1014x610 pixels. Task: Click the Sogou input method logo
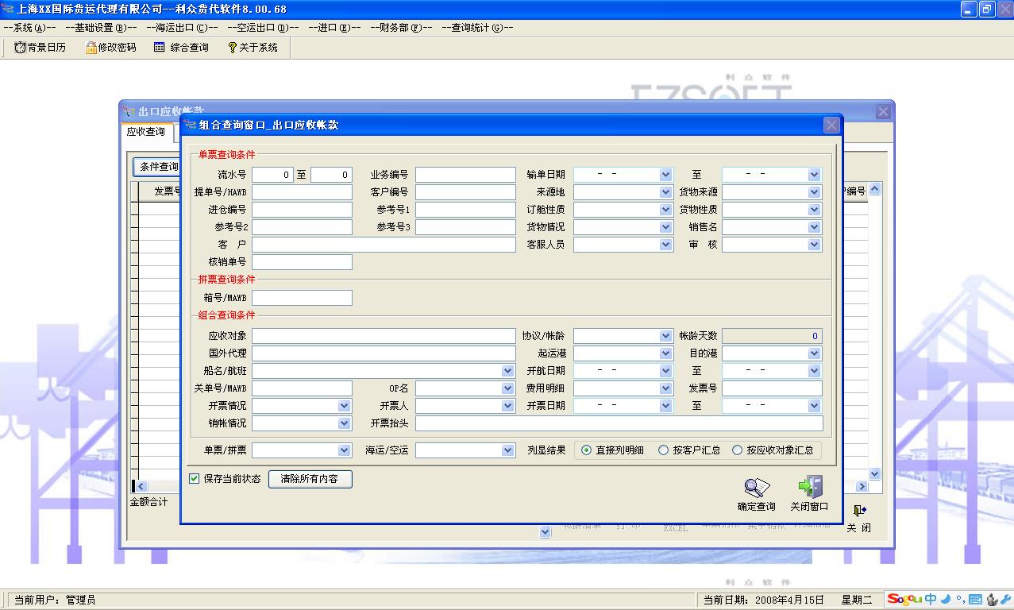[x=904, y=599]
